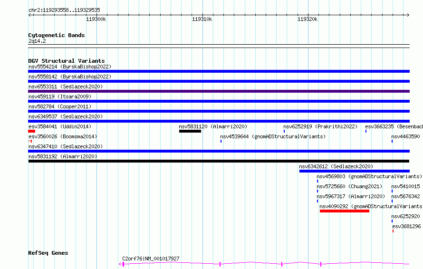
Task: Click the red nsv4090292 variant bar
Action: point(345,211)
